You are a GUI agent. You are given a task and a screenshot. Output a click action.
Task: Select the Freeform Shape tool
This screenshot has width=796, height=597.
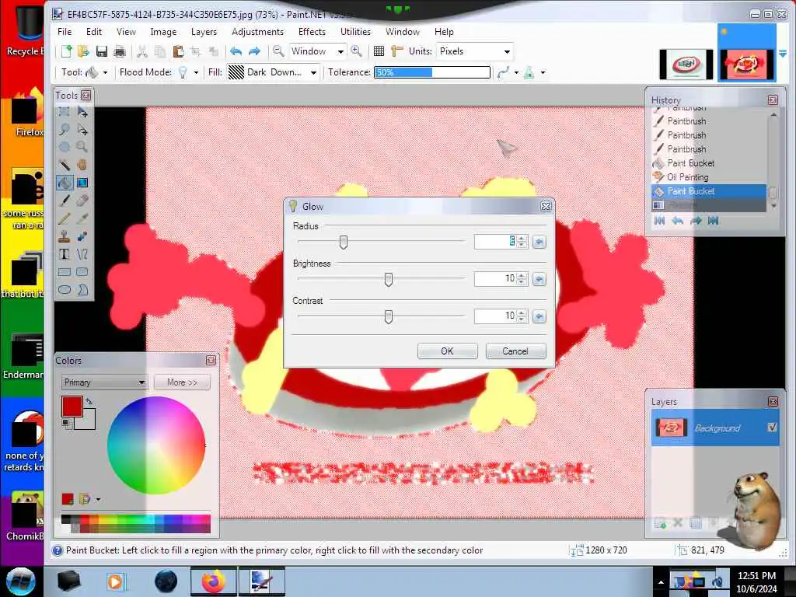coord(82,290)
